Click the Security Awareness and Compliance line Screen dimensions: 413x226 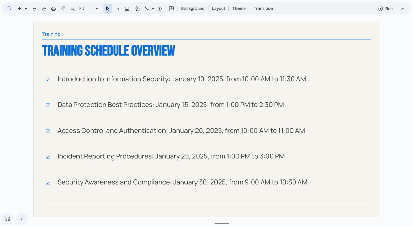182,182
